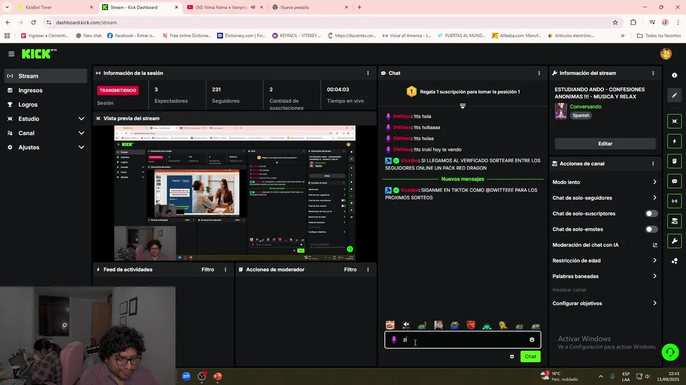The height and width of the screenshot is (385, 686).
Task: Toggle Chat de solo-suscriptores switch
Action: point(651,213)
